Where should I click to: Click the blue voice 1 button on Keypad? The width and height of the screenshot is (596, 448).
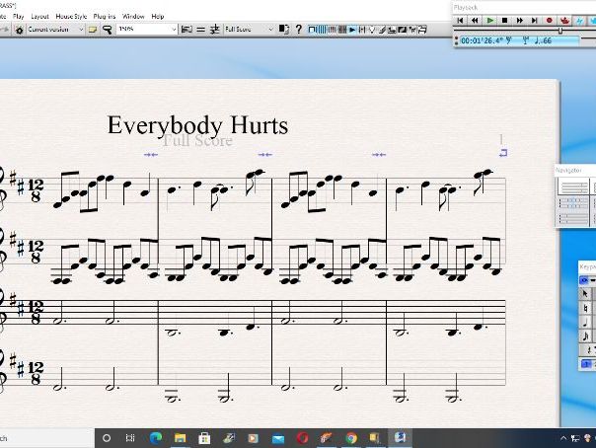[586, 364]
